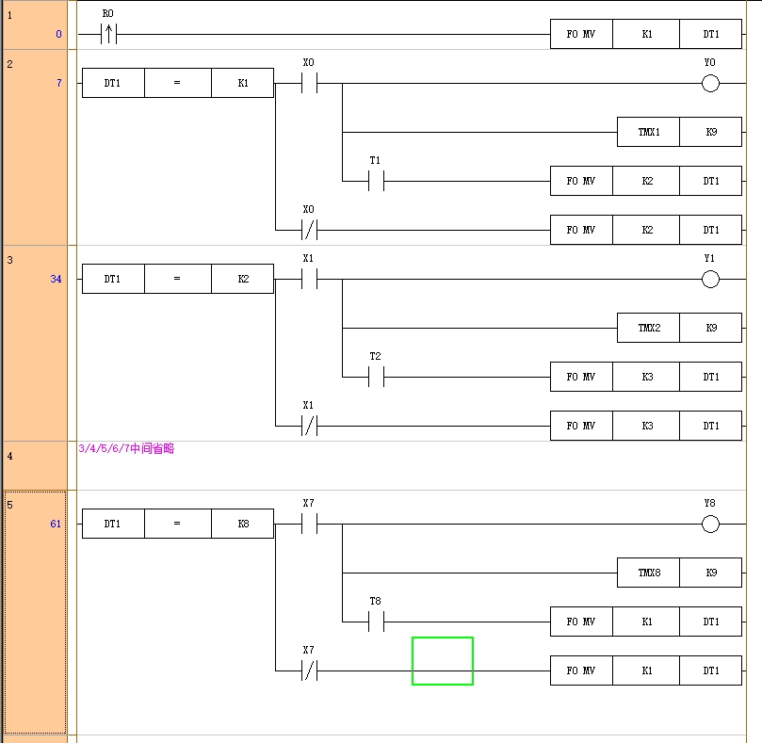Click the green cursor box in rung 5
The width and height of the screenshot is (762, 743).
(443, 661)
